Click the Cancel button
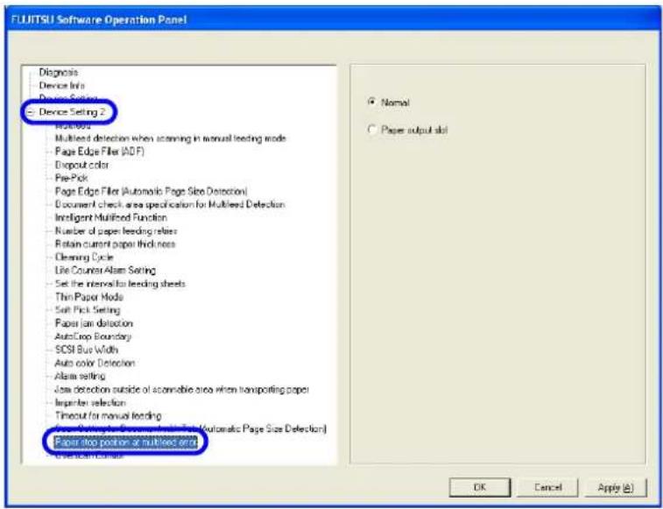This screenshot has height=509, width=663. pos(547,487)
